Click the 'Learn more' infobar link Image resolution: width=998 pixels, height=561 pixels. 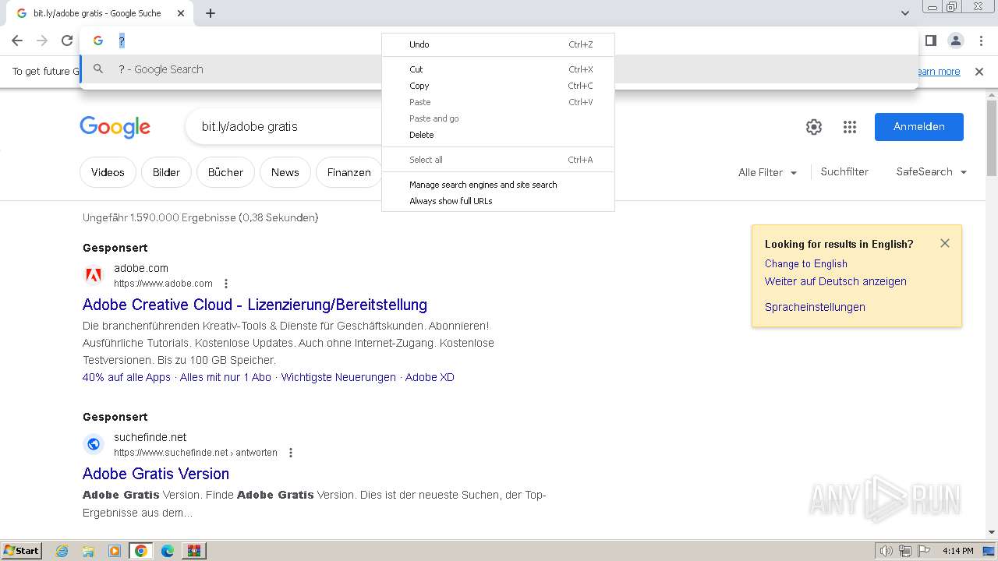939,72
